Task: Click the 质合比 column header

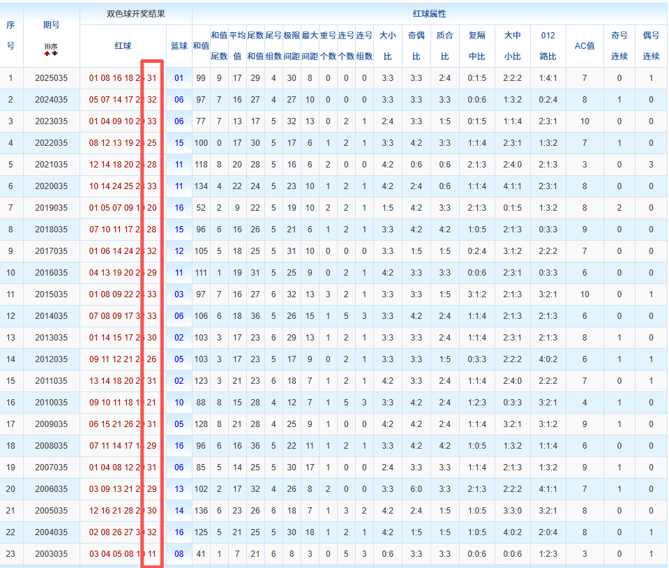Action: click(444, 45)
